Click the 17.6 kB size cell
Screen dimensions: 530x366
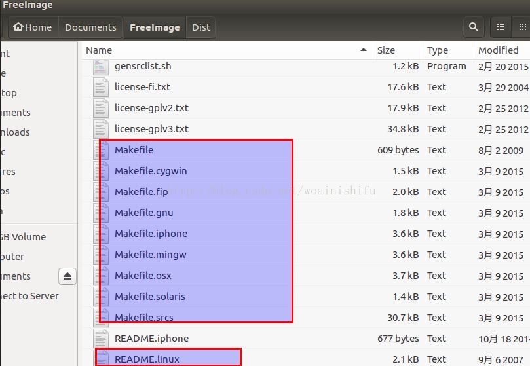tap(403, 87)
